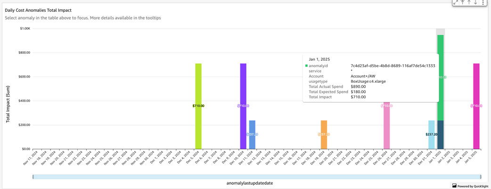
Task: Select the pink Dec 26 bar
Action: (386, 127)
